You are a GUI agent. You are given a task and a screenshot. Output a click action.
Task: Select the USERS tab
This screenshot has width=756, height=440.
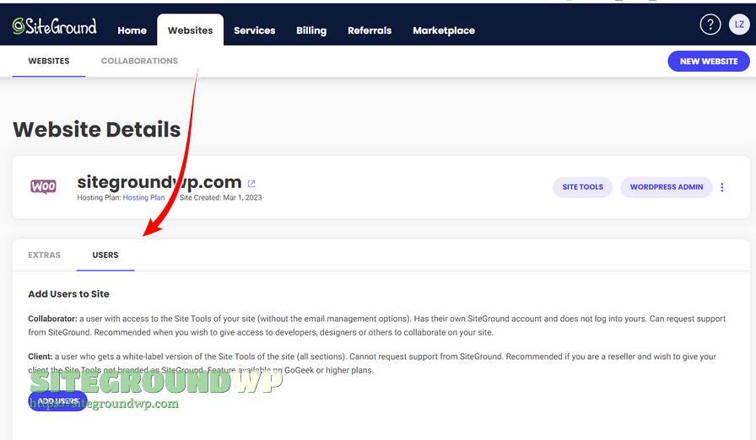click(105, 255)
